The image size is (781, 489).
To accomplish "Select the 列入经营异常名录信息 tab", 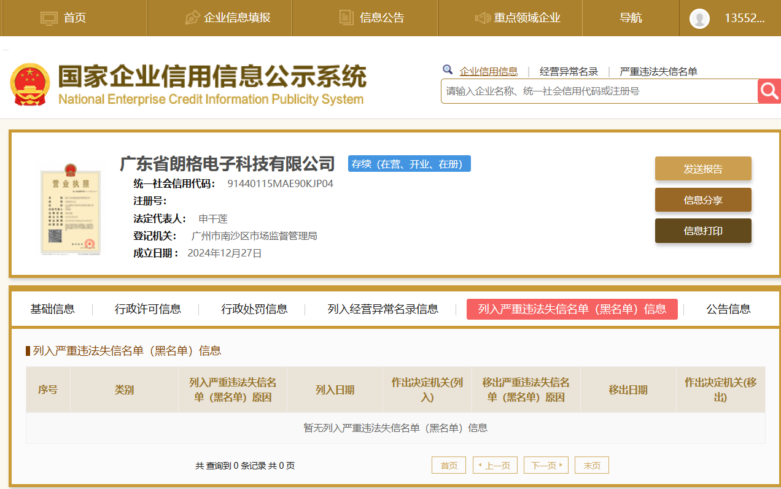I will [x=383, y=309].
